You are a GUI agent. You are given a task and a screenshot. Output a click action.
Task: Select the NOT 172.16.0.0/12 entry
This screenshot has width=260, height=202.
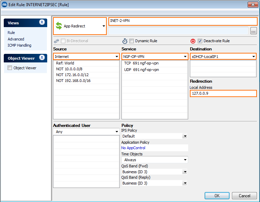point(86,75)
